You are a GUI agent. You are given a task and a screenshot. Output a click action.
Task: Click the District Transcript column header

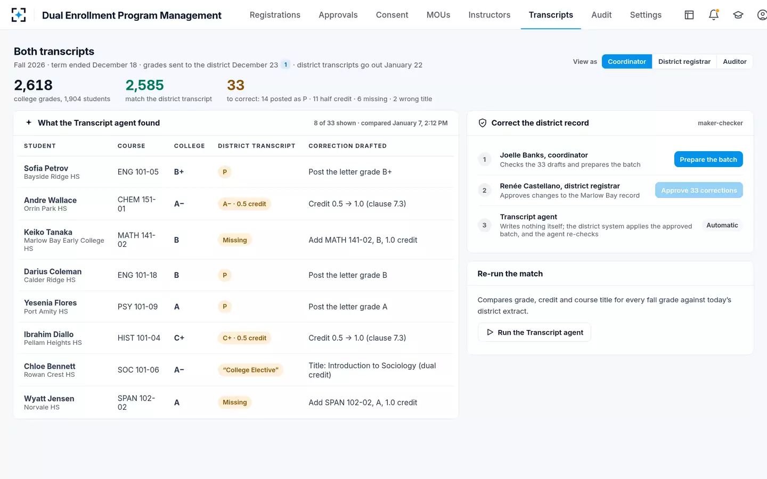tap(257, 146)
